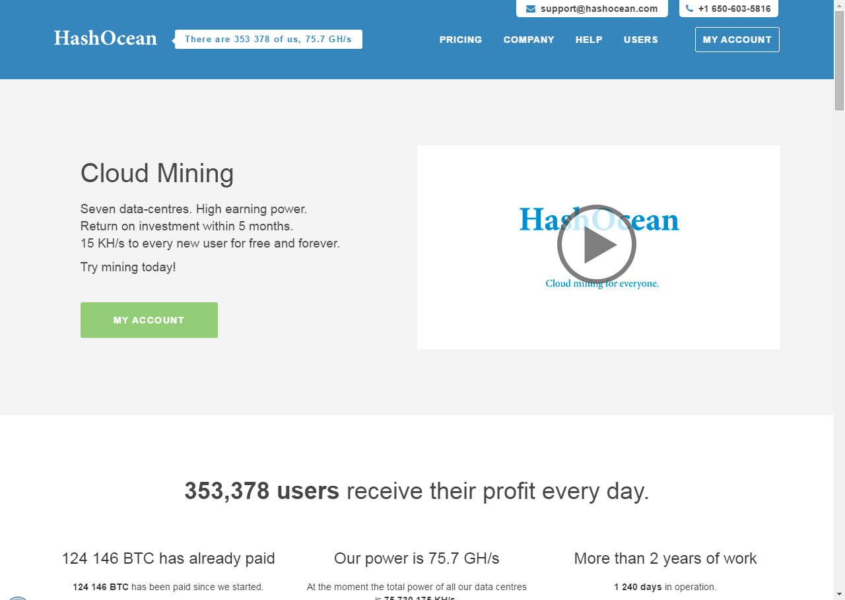Go to the Company page
845x600 pixels.
pos(529,40)
